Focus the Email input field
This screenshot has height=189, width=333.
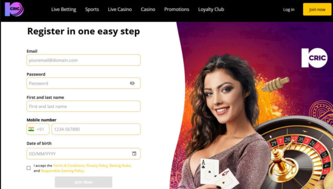point(84,60)
